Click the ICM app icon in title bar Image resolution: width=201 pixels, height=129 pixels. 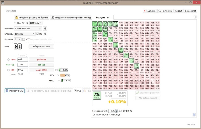[3, 3]
